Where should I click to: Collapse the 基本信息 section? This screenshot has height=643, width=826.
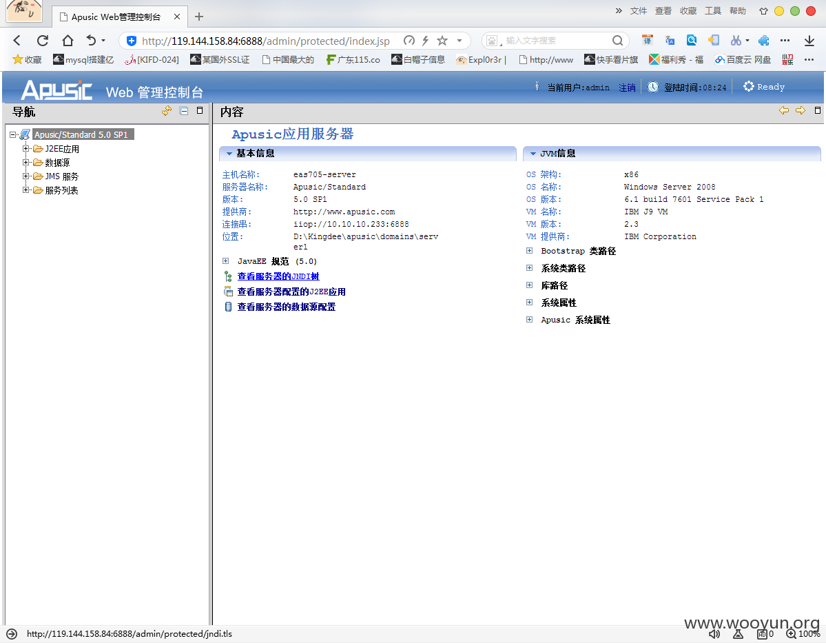229,154
